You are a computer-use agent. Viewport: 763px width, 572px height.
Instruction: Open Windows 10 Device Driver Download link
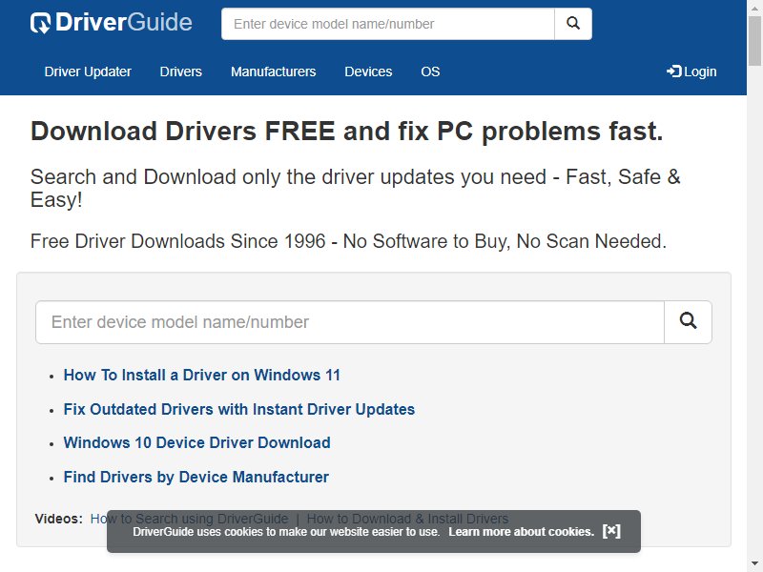[x=197, y=442]
